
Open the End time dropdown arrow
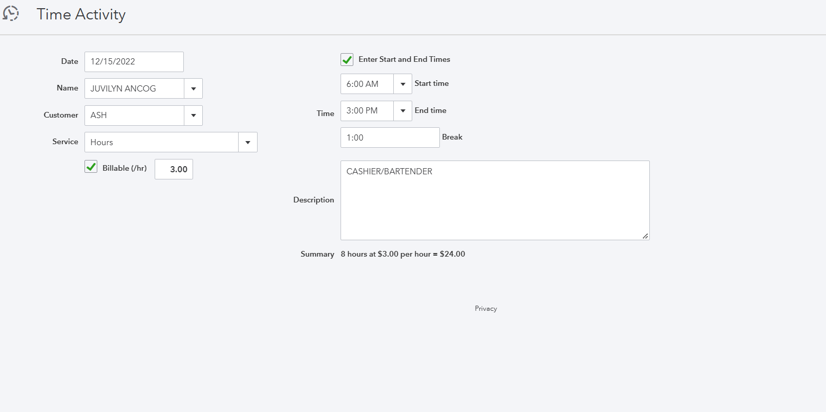tap(403, 111)
